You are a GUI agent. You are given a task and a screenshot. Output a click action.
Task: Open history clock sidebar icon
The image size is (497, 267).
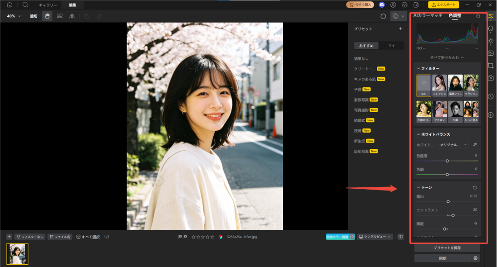click(x=491, y=96)
